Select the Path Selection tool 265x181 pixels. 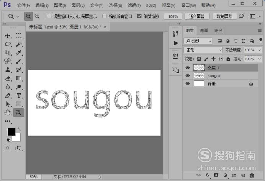click(x=7, y=104)
